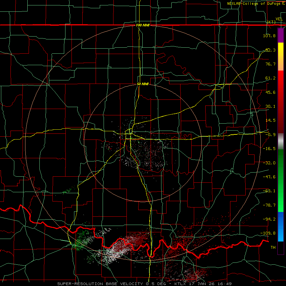The image size is (286, 286).
Task: Click the "100 NMI" range ring label
Action: [143, 25]
